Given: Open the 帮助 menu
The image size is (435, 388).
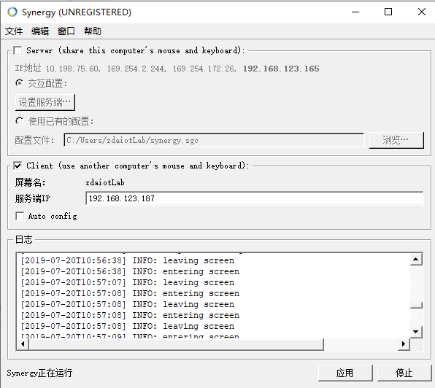Looking at the screenshot, I should click(x=93, y=31).
